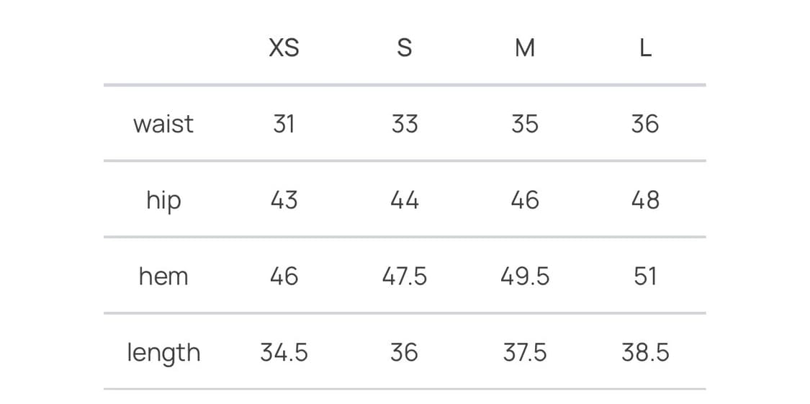
Task: Click hem value 47.5 for S
Action: pos(405,277)
